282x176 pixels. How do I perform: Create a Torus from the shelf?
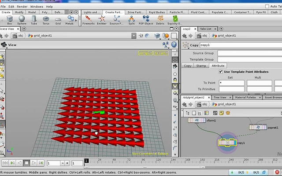tap(46, 20)
